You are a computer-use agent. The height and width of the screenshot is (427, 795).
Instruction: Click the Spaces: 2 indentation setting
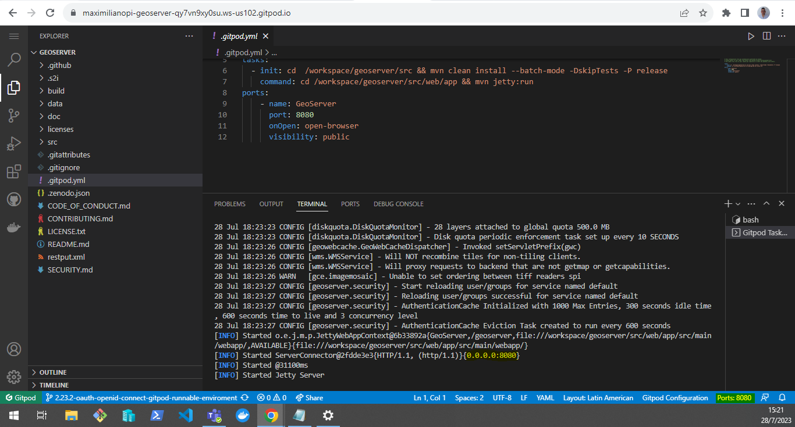click(x=469, y=398)
